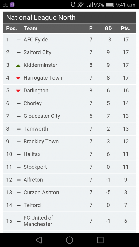139x247 pixels.
Task: Open the recent apps square button
Action: pyautogui.click(x=100, y=240)
